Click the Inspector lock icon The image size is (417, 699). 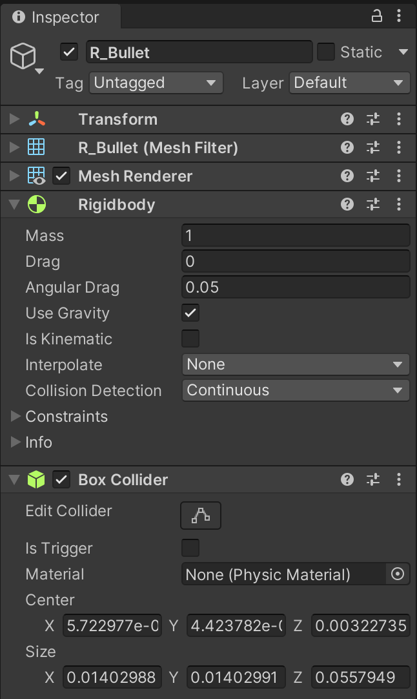pyautogui.click(x=376, y=17)
